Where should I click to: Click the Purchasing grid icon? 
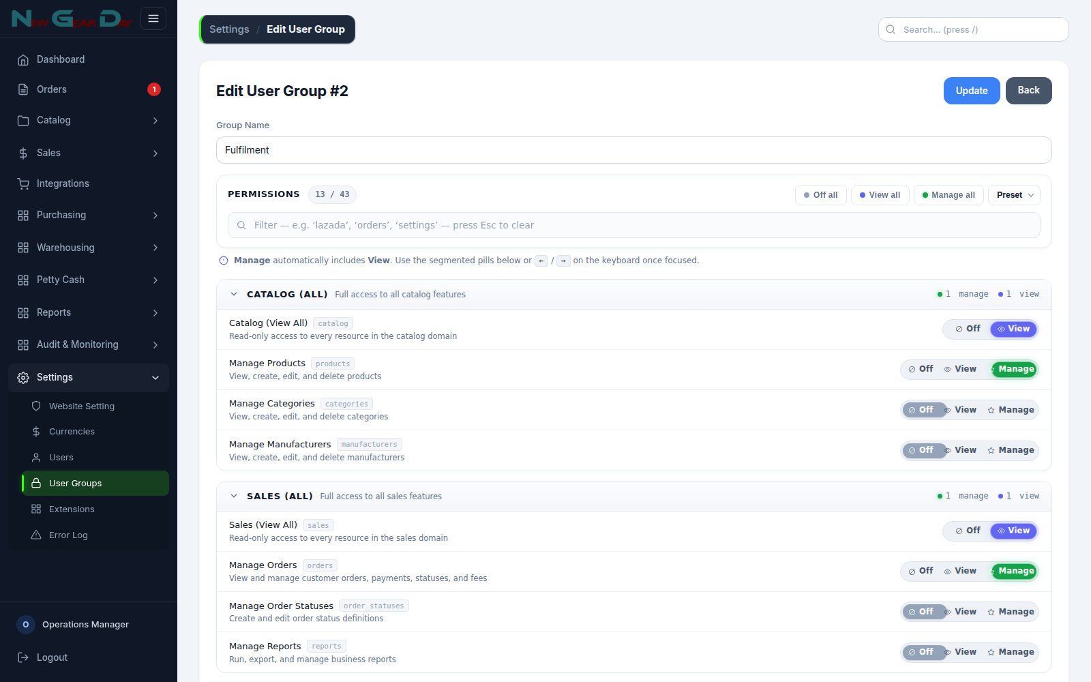point(23,215)
